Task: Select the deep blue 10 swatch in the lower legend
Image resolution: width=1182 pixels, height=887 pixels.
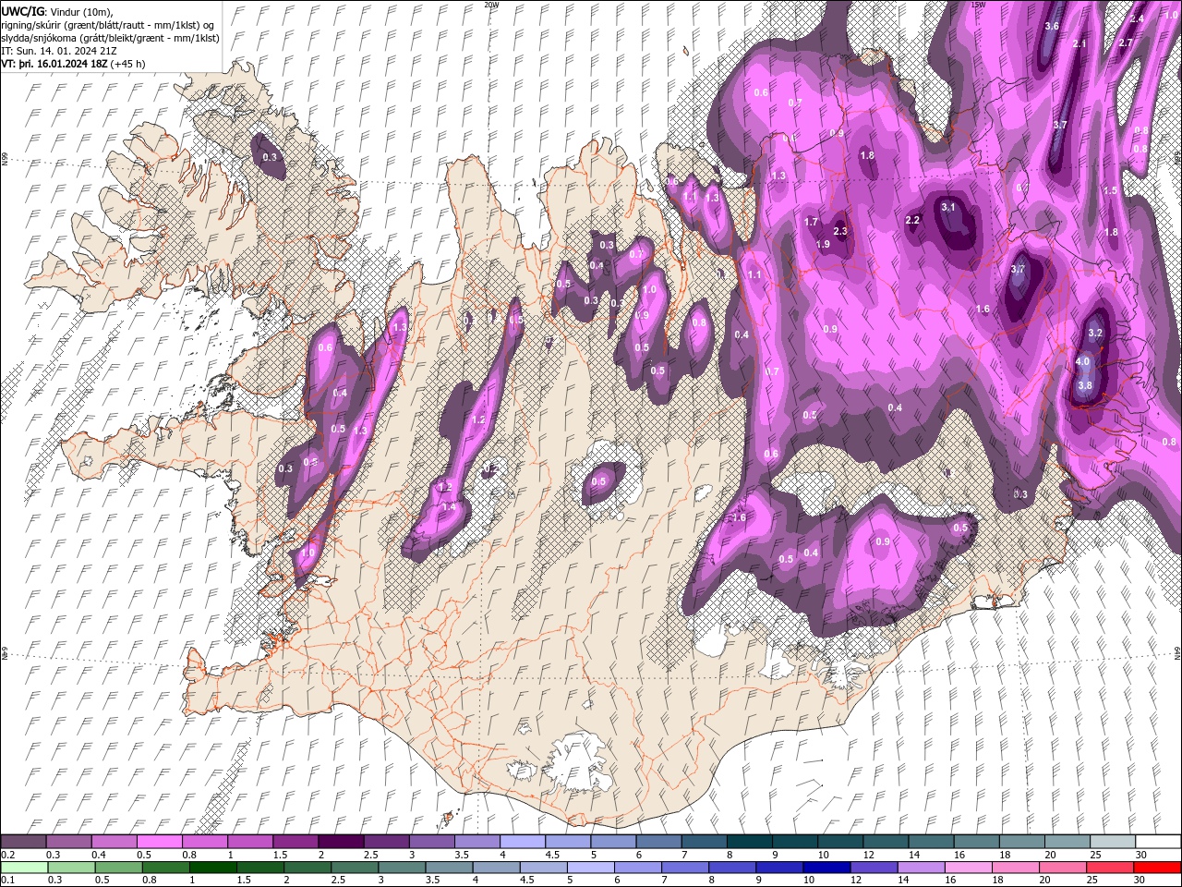Action: click(x=826, y=867)
